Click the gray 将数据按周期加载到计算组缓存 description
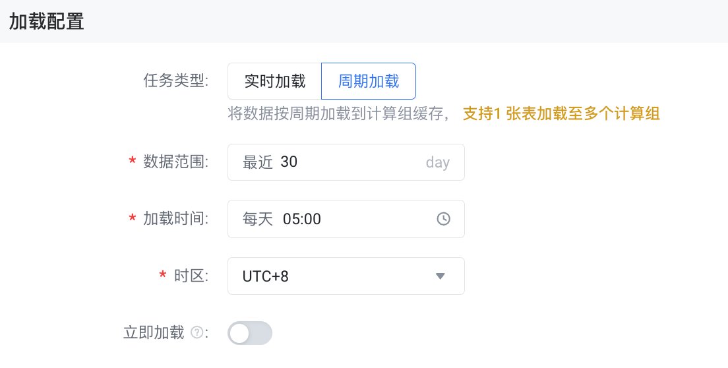The height and width of the screenshot is (368, 728). coord(338,113)
